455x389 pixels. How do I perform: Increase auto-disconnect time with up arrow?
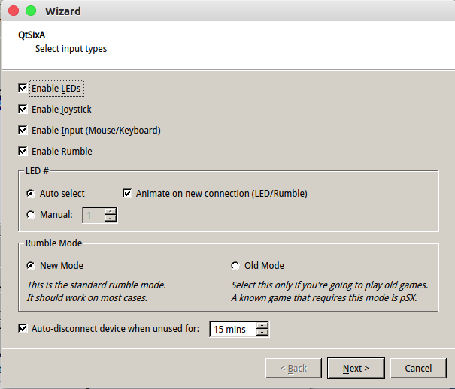[262, 326]
